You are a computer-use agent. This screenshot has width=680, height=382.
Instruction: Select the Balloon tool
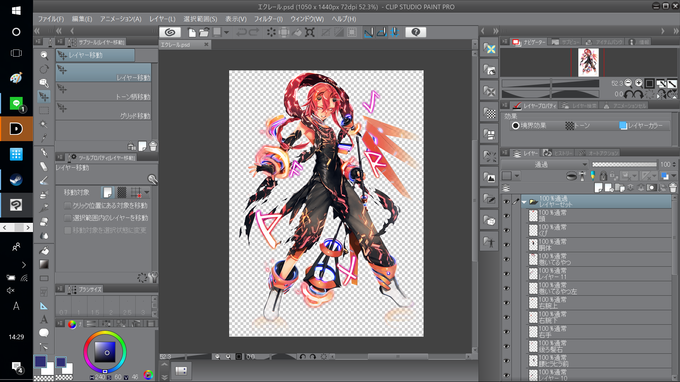[x=44, y=333]
